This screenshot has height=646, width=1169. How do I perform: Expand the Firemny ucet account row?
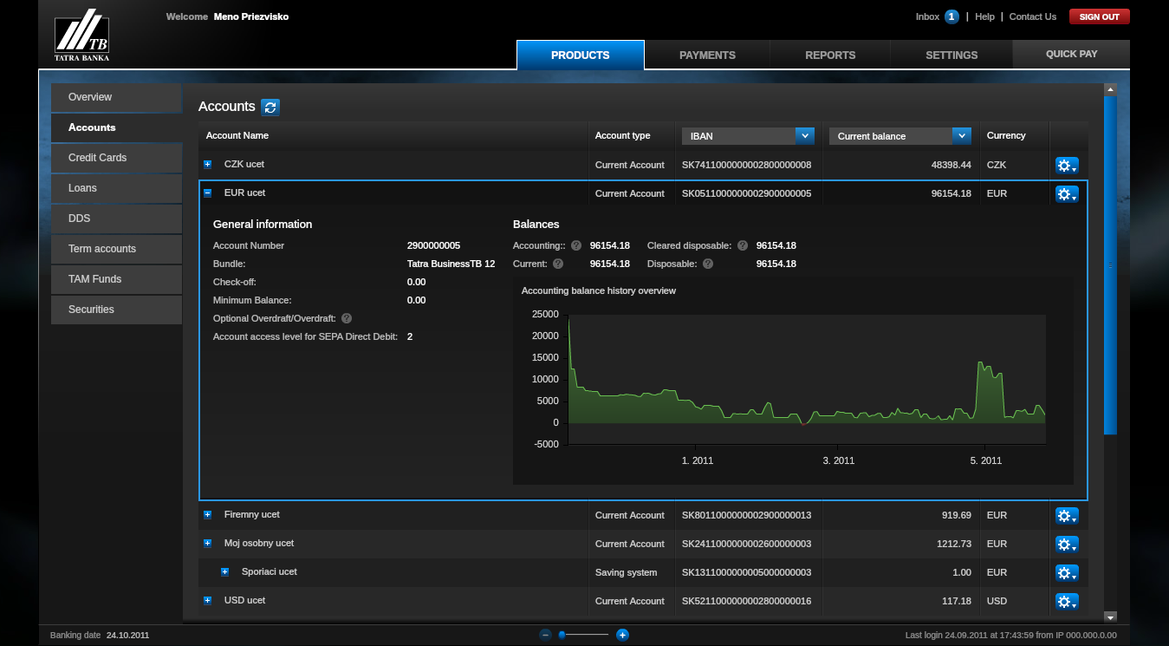click(x=207, y=514)
